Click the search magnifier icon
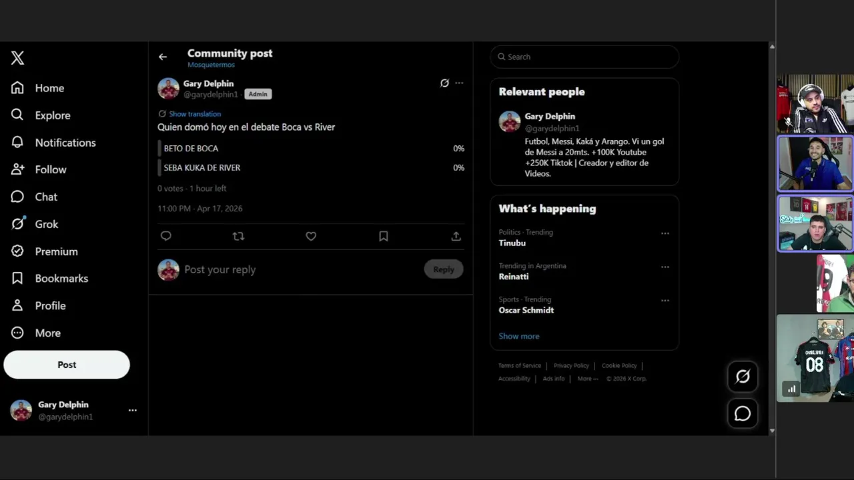 (501, 57)
